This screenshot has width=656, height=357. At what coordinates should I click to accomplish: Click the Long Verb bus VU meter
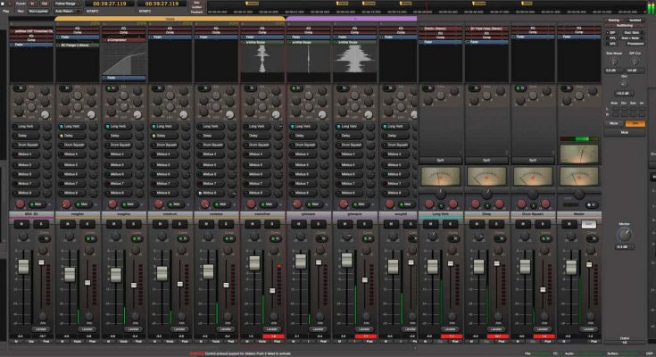point(440,177)
